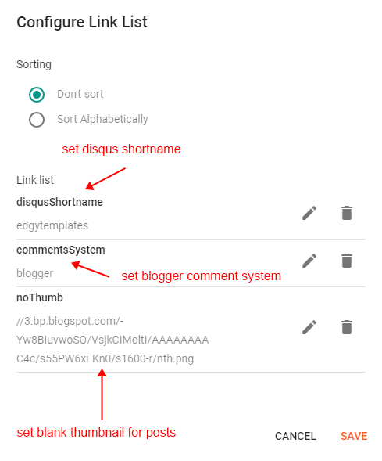The width and height of the screenshot is (382, 461).
Task: Cancel the link list configuration
Action: point(295,436)
